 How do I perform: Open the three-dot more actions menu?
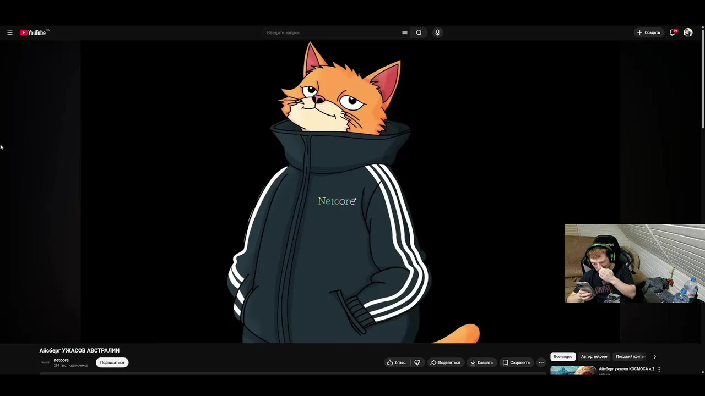click(541, 362)
